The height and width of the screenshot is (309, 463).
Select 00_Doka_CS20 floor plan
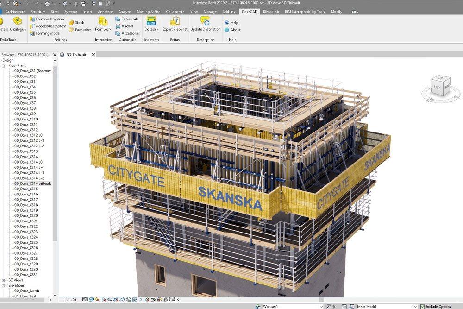click(x=26, y=216)
